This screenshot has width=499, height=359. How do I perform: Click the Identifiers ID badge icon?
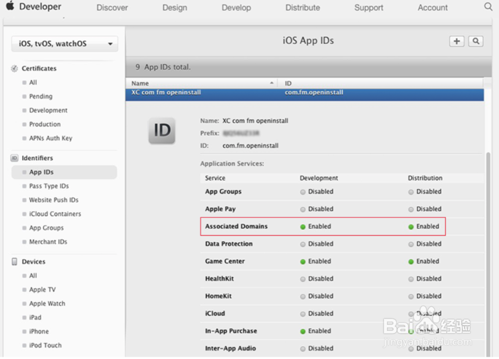coord(14,158)
